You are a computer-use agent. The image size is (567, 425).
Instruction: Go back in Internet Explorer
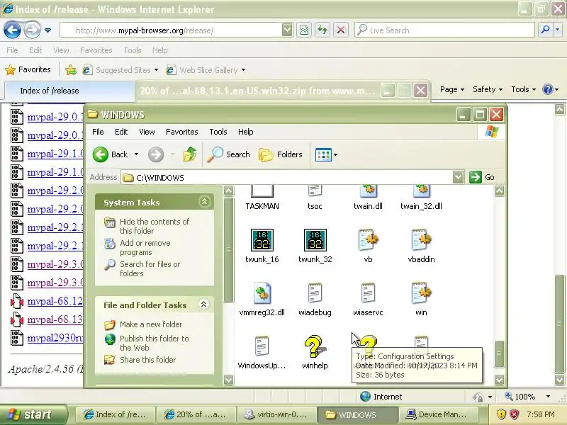12,30
